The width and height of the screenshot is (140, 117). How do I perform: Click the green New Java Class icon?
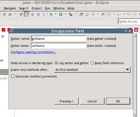(10, 14)
